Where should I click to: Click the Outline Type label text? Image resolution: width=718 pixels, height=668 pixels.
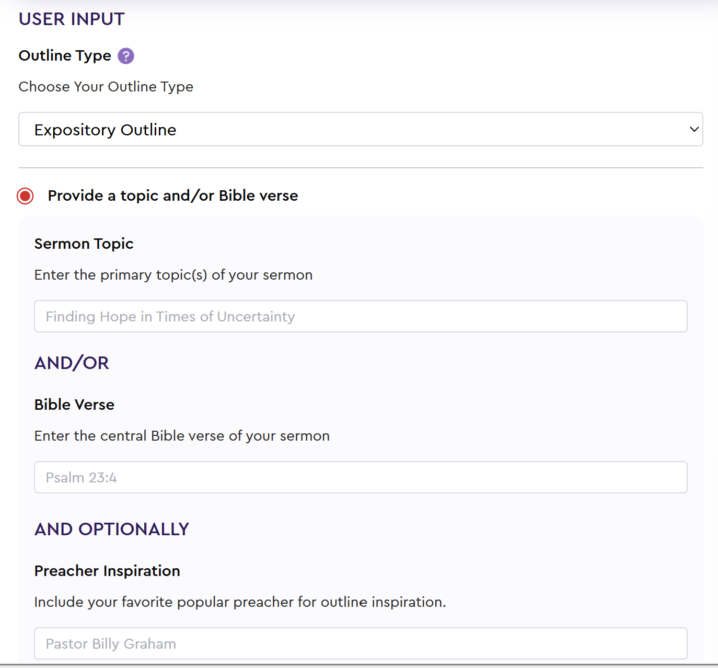(65, 55)
